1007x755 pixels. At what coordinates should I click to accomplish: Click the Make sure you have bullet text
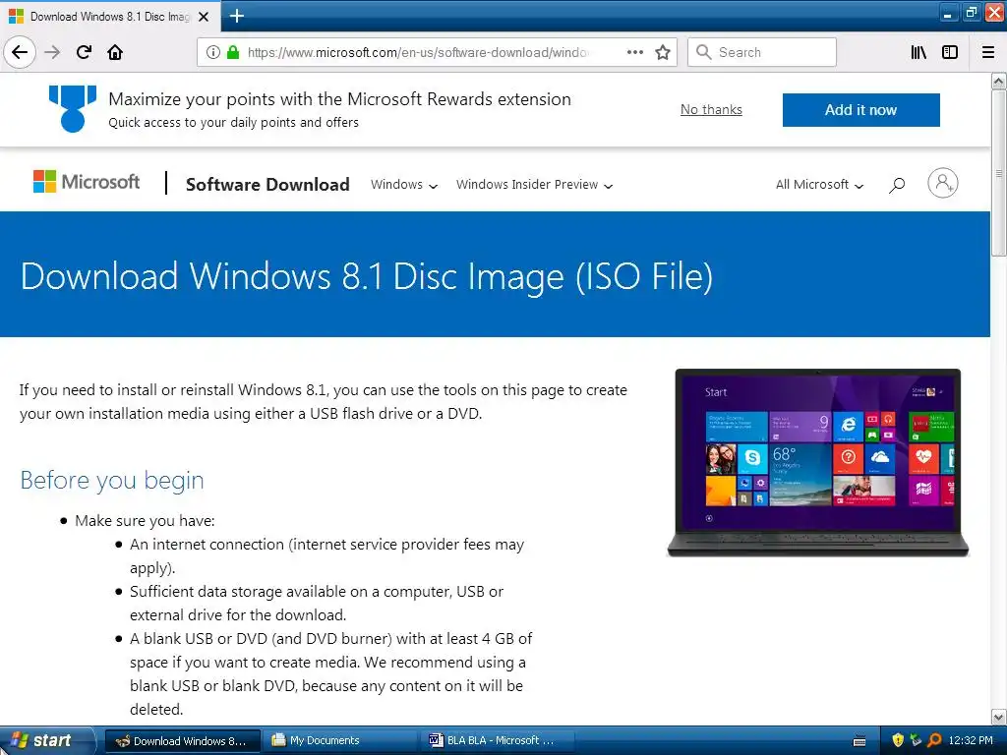(145, 521)
